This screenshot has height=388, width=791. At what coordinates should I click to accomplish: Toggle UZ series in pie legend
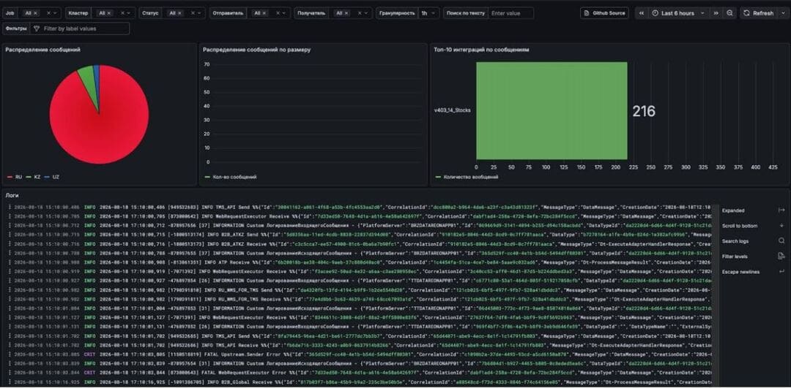(x=53, y=177)
